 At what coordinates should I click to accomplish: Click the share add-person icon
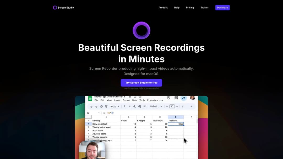184,98
